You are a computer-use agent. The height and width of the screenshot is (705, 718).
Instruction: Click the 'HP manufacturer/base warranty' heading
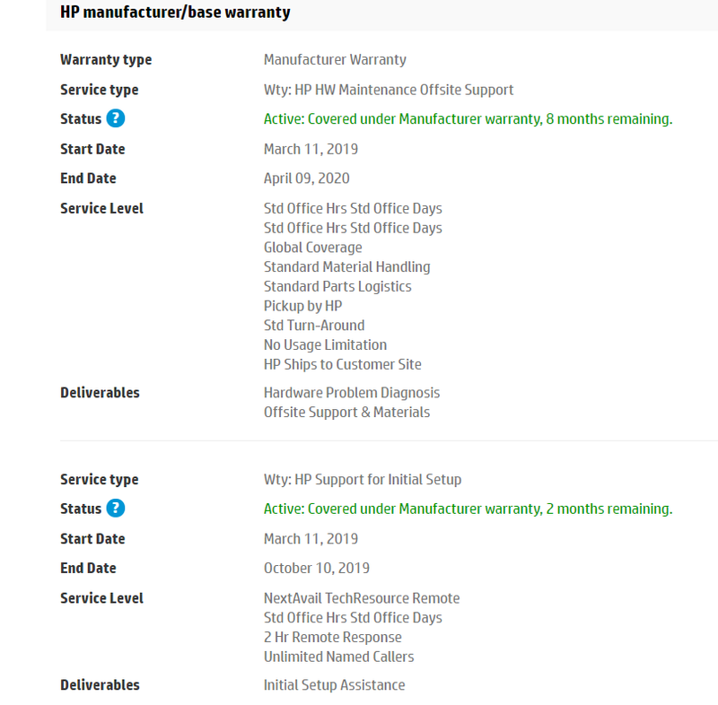click(175, 13)
